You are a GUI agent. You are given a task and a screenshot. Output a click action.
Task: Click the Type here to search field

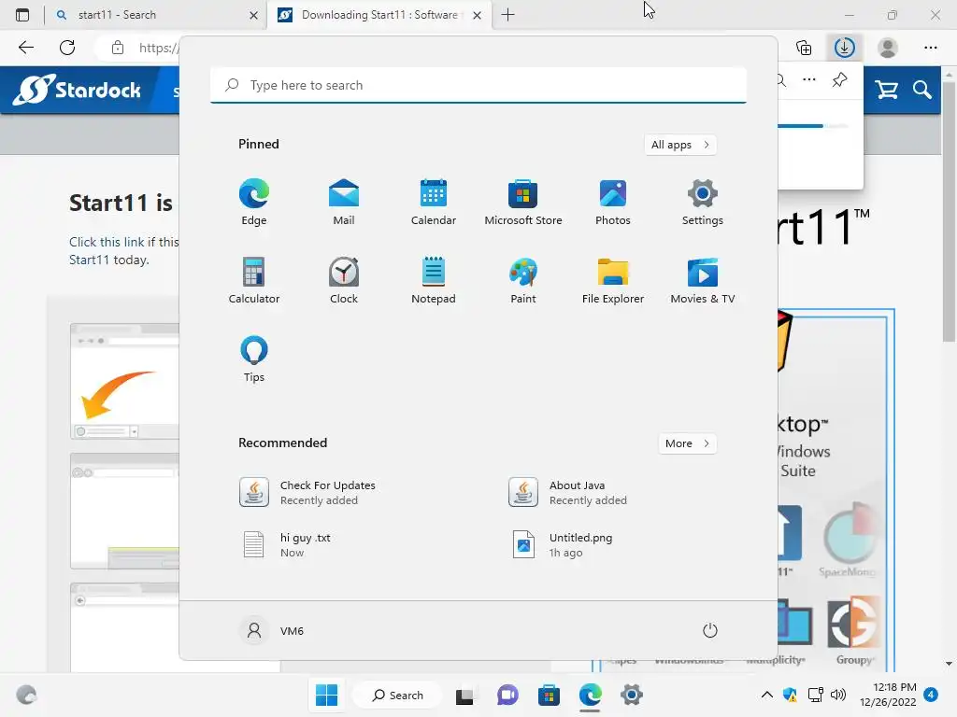[x=478, y=85]
